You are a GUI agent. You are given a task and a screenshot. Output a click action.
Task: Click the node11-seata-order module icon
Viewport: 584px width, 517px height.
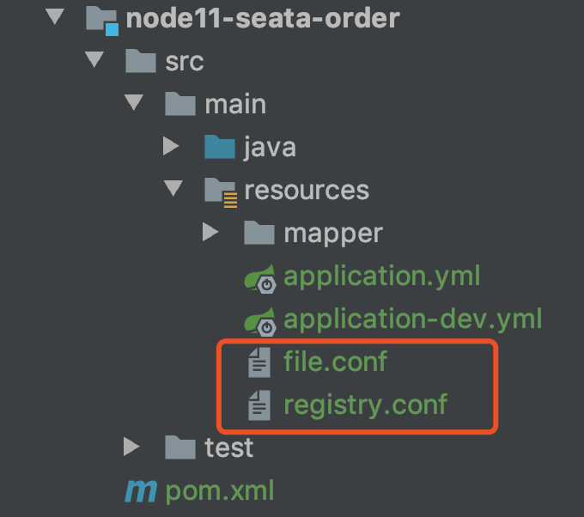(x=102, y=21)
